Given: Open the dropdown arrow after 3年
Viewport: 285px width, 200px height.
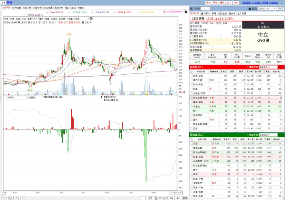Looking at the screenshot, I should (x=181, y=198).
